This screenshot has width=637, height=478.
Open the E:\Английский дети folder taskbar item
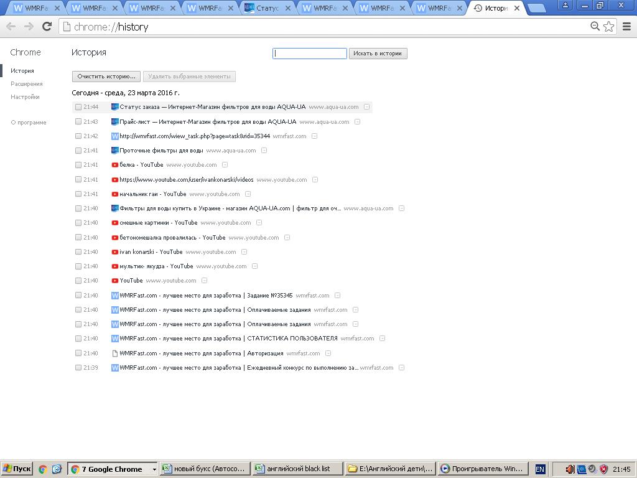coord(391,469)
